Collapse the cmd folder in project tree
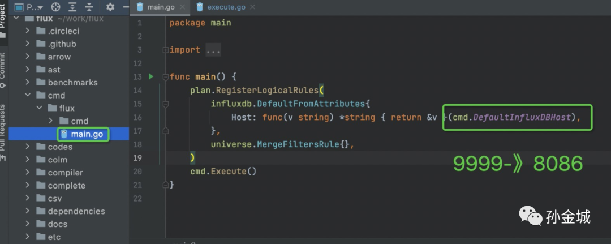 click(x=28, y=95)
